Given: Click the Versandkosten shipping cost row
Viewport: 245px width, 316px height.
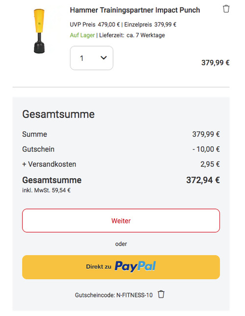Looking at the screenshot, I should (x=121, y=164).
